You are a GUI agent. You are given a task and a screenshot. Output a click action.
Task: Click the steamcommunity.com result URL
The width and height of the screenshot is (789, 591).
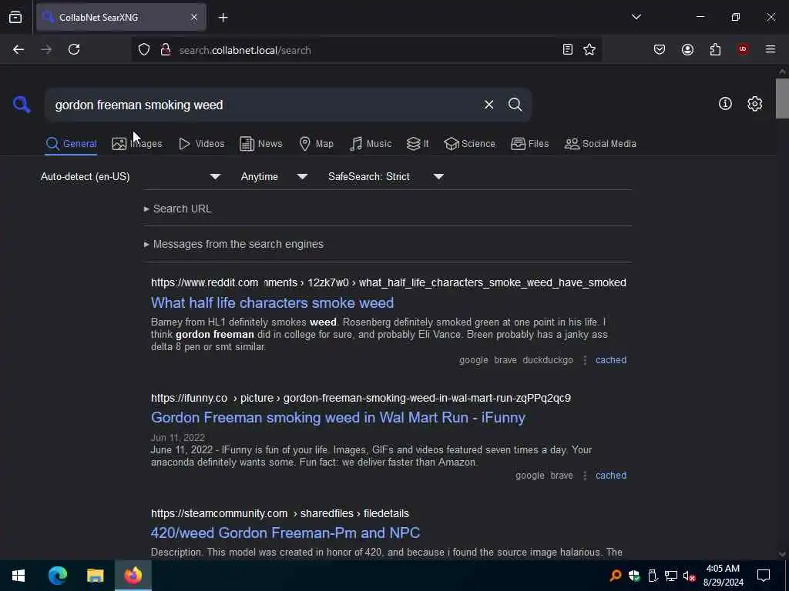point(280,513)
